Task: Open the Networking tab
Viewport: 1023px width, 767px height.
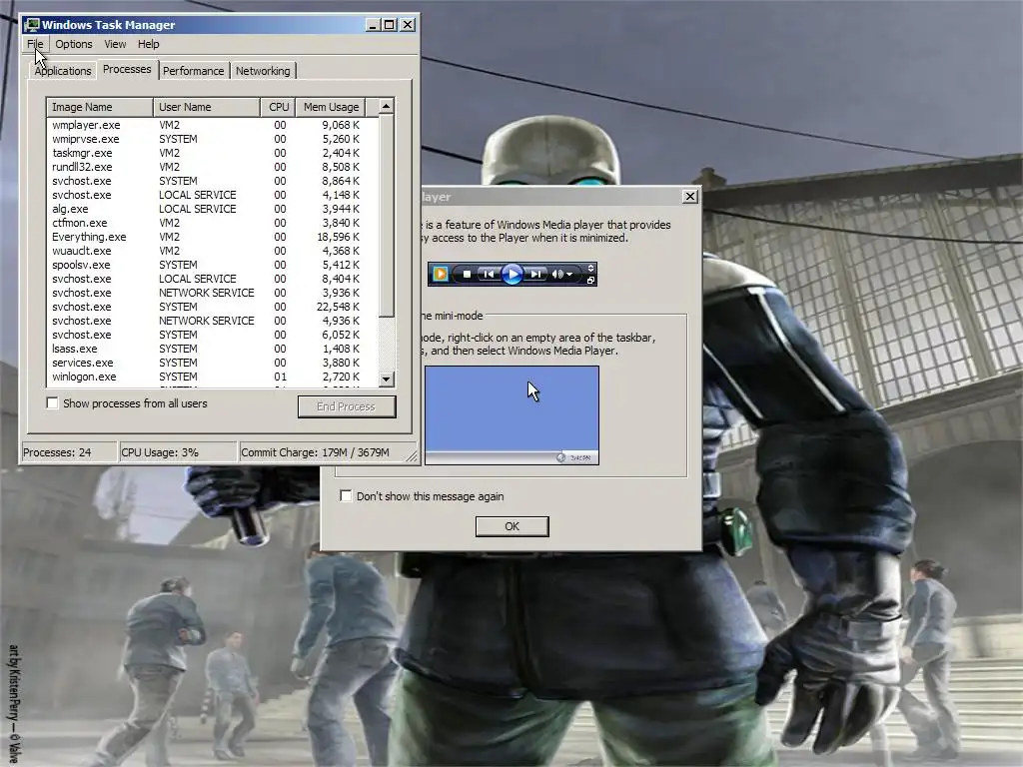Action: click(263, 71)
